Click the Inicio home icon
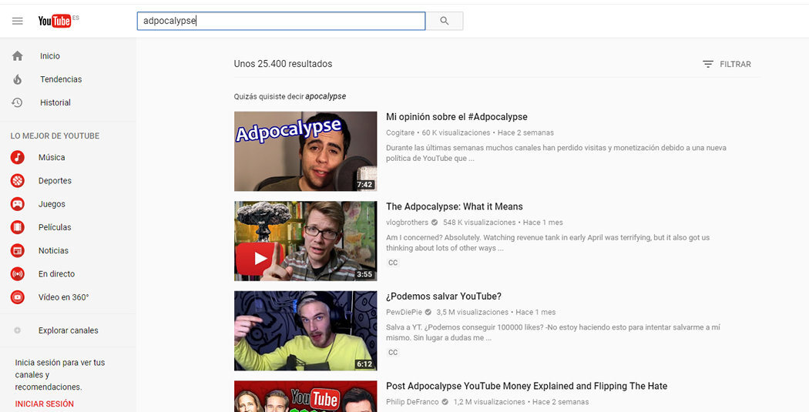 click(18, 56)
